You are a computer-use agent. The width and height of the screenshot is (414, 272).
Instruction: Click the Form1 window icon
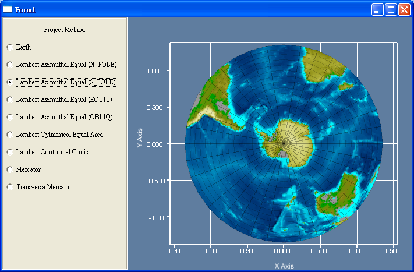(8, 9)
